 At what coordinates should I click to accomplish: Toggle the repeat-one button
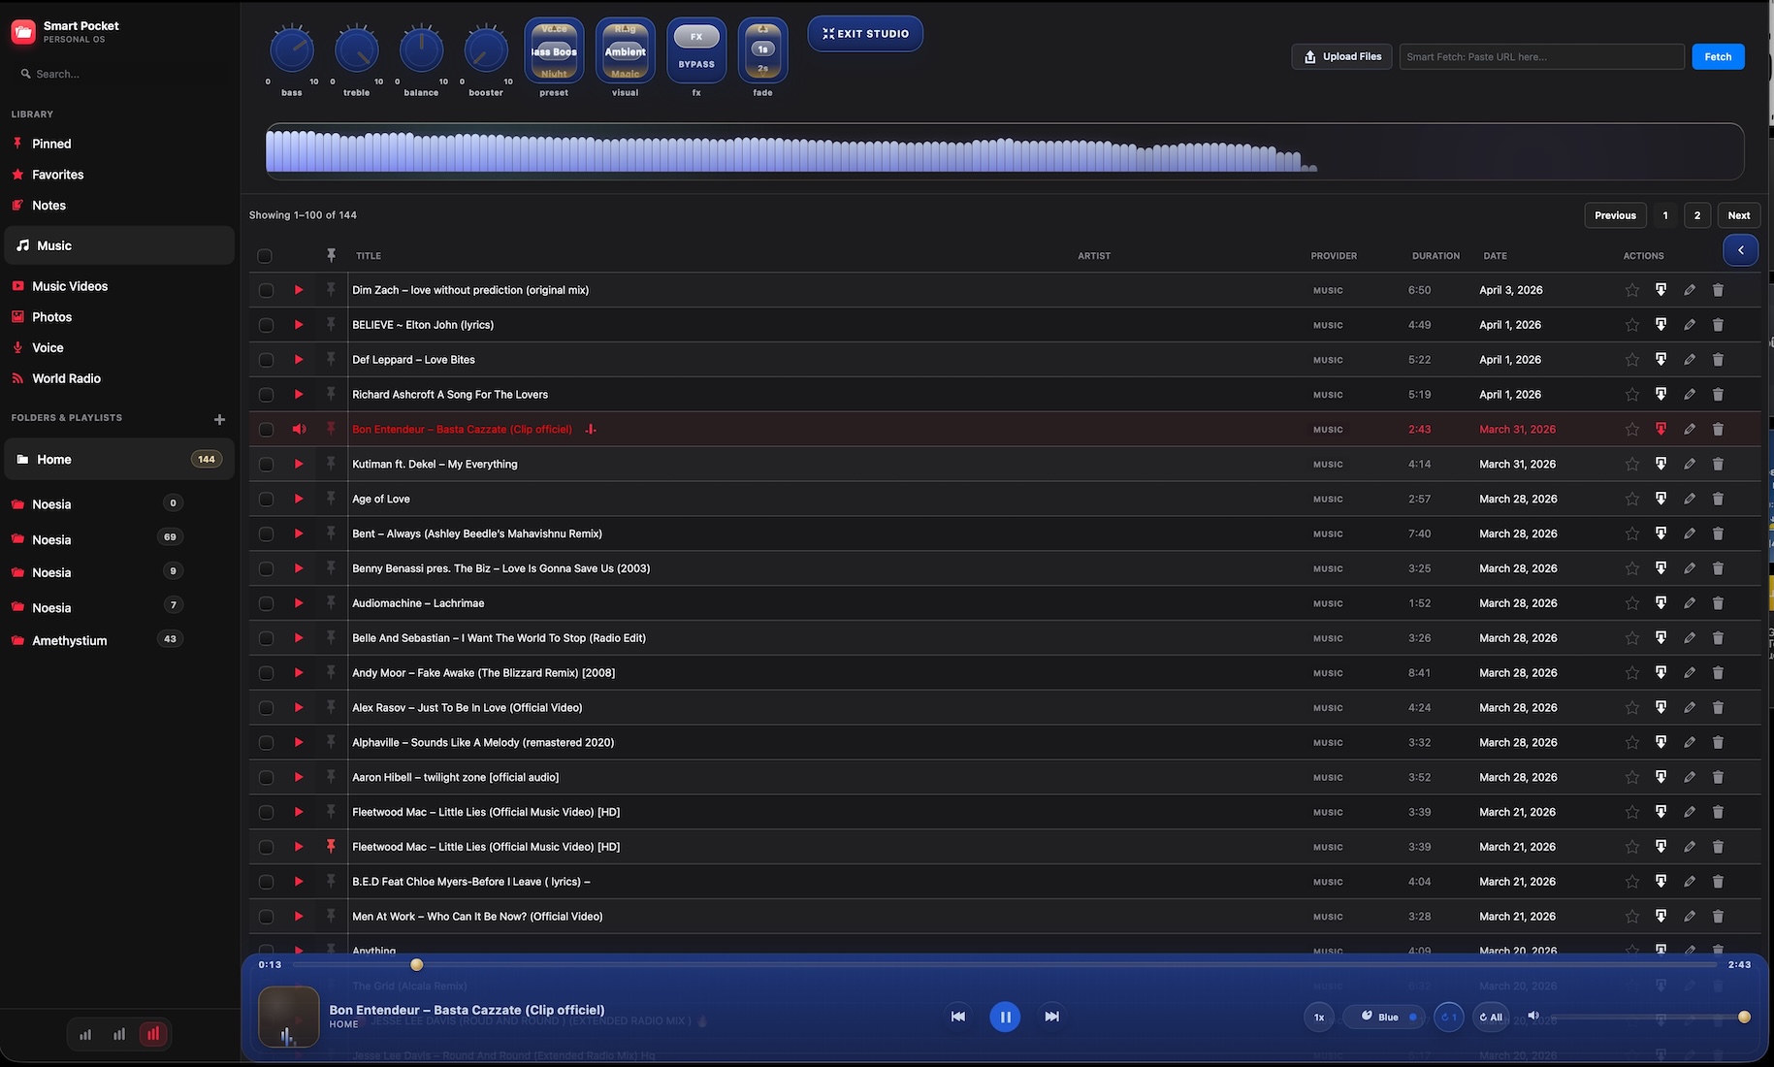click(1449, 1017)
